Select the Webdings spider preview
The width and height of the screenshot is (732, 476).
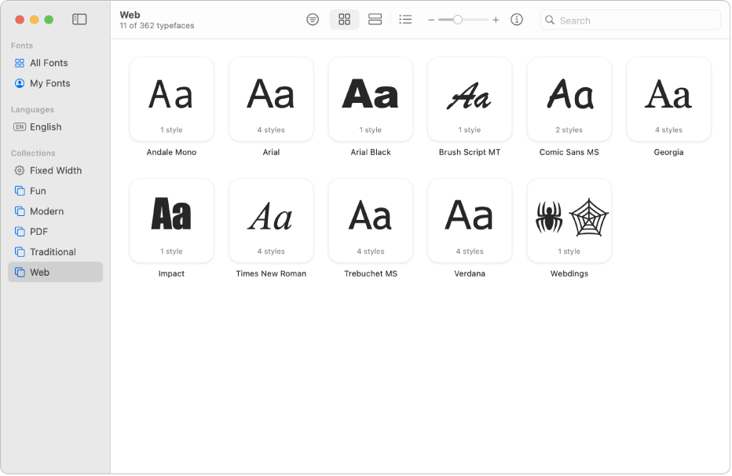pos(569,221)
